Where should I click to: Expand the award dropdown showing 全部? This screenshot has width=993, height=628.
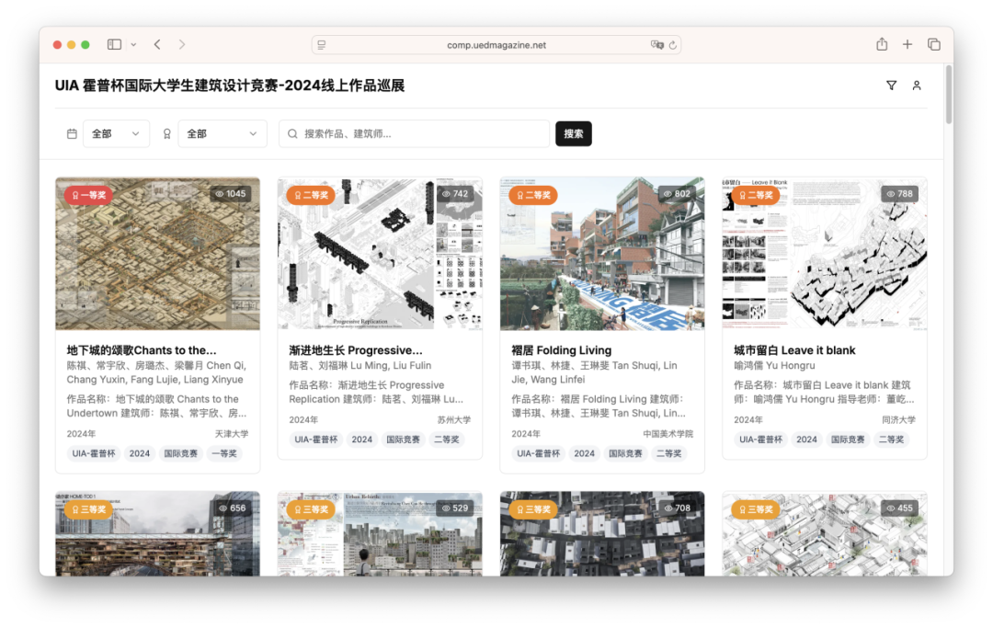click(x=223, y=133)
